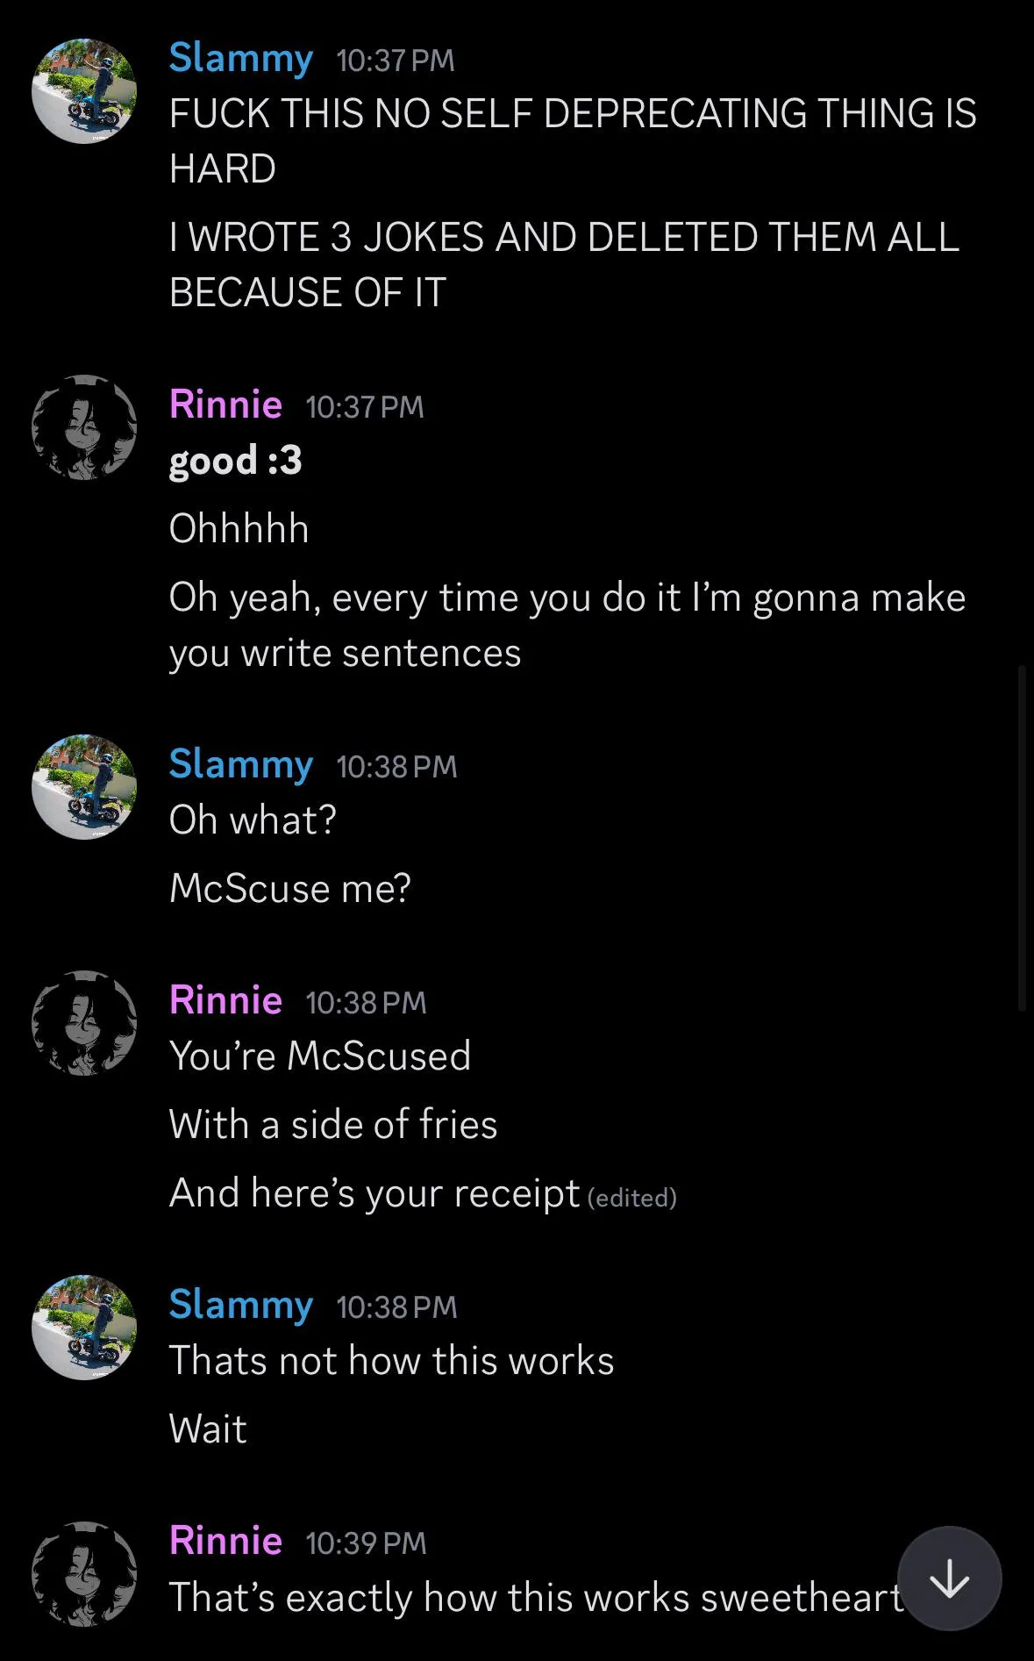Viewport: 1034px width, 1661px height.
Task: Select the "Wait" message from Slammy
Action: (x=208, y=1429)
